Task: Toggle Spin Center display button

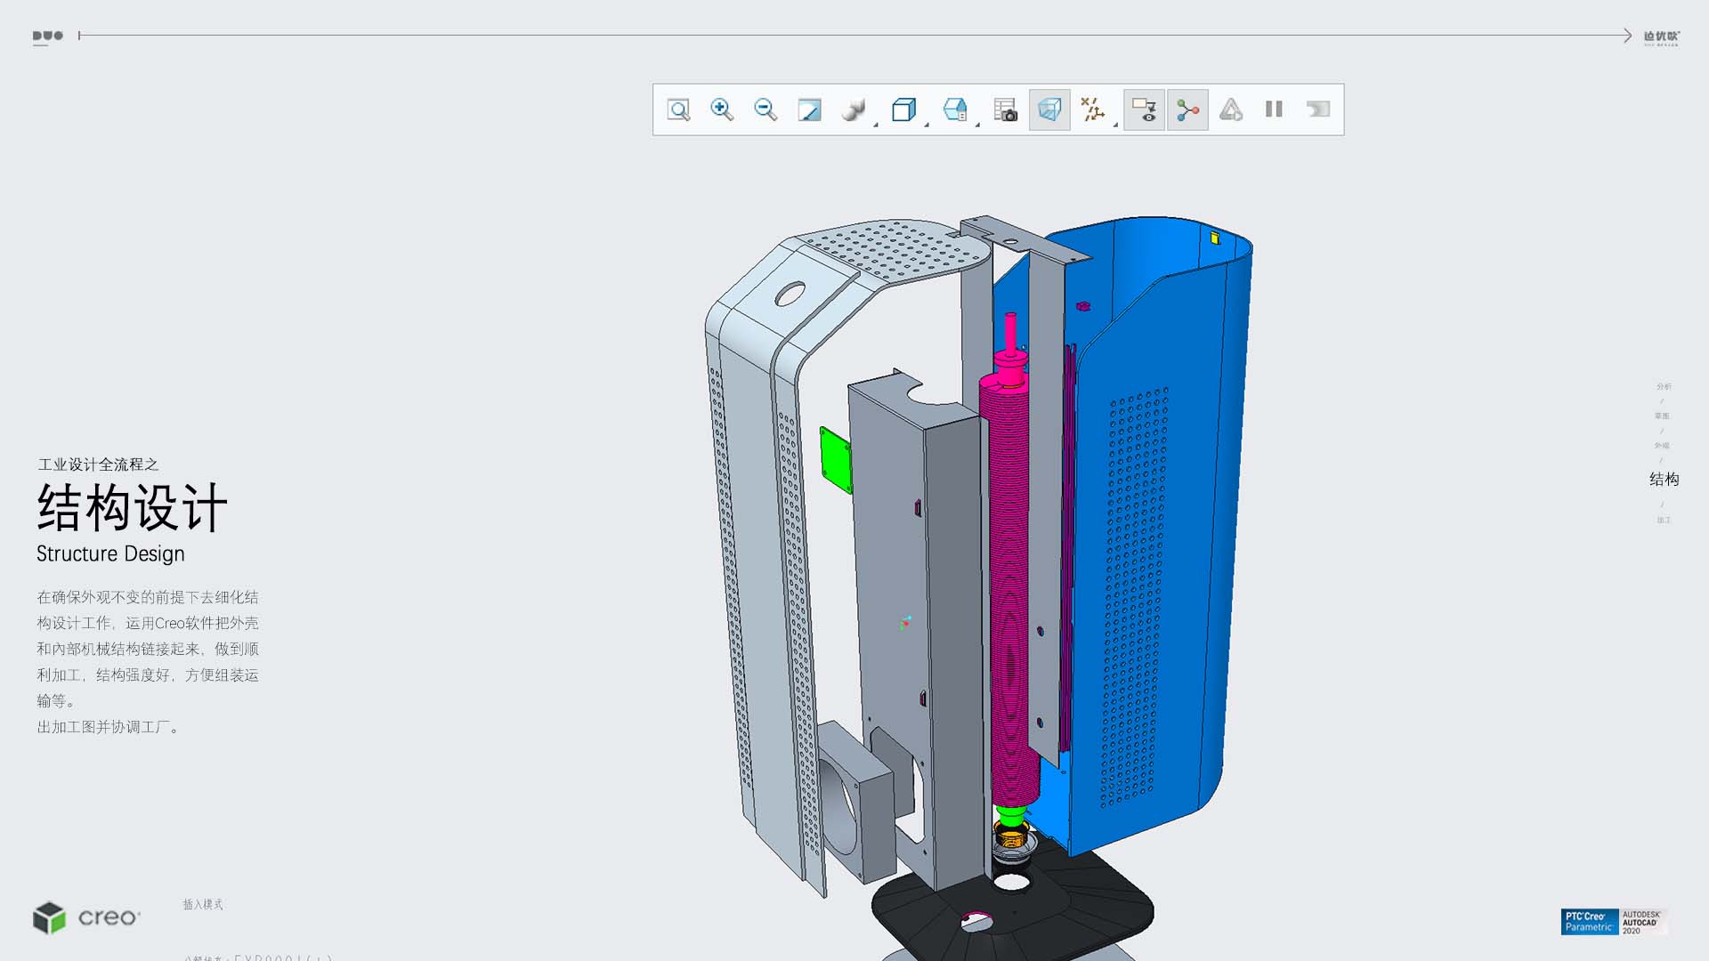Action: point(1187,109)
